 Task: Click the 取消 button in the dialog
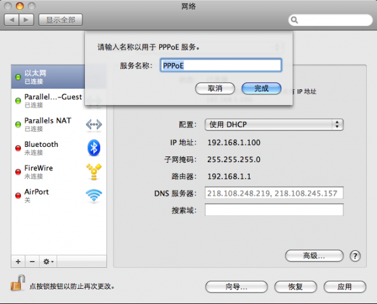pyautogui.click(x=215, y=89)
